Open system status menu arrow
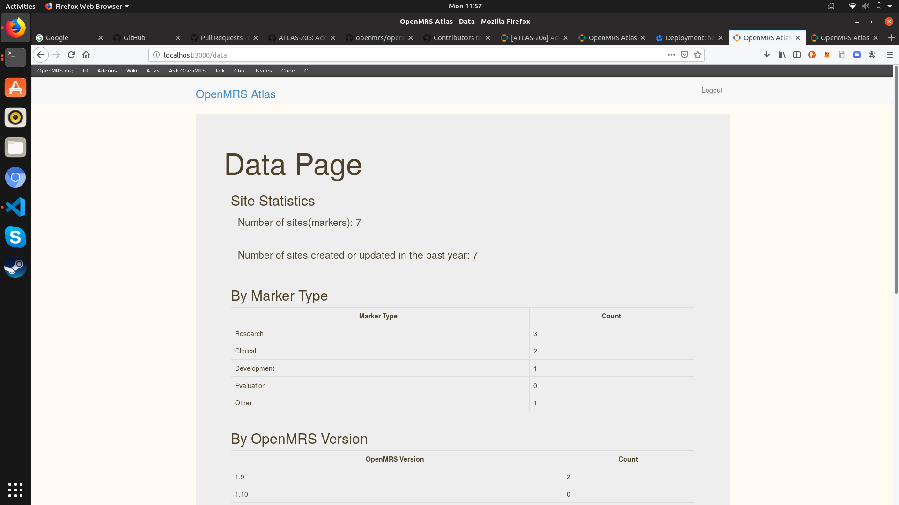899x505 pixels. pos(890,6)
